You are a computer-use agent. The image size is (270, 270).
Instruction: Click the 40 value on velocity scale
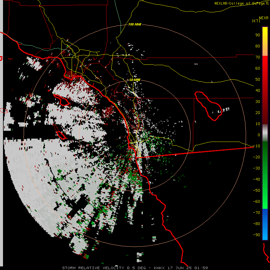258,90
